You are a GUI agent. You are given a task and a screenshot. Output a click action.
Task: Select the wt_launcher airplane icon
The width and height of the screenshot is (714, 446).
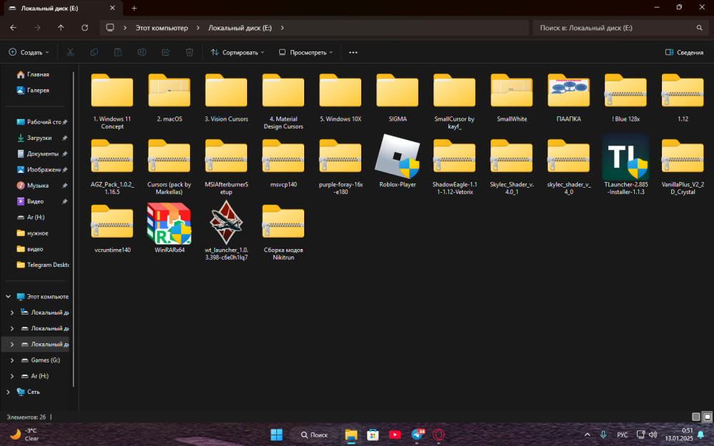(x=226, y=223)
